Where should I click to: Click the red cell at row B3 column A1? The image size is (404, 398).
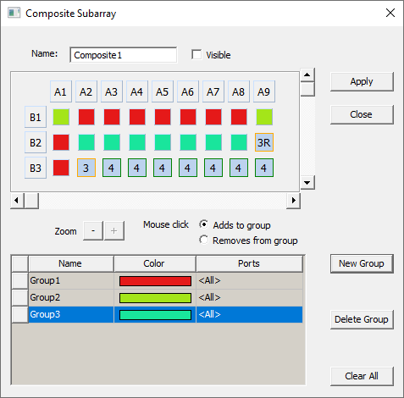click(61, 168)
